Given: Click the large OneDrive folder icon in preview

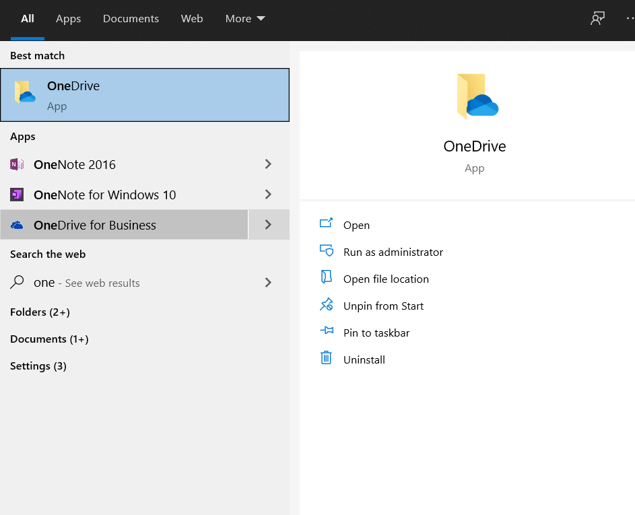Looking at the screenshot, I should tap(477, 96).
